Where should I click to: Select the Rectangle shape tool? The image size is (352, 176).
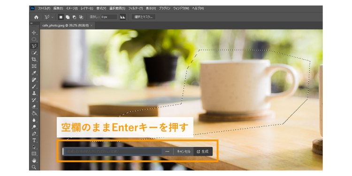(34, 154)
